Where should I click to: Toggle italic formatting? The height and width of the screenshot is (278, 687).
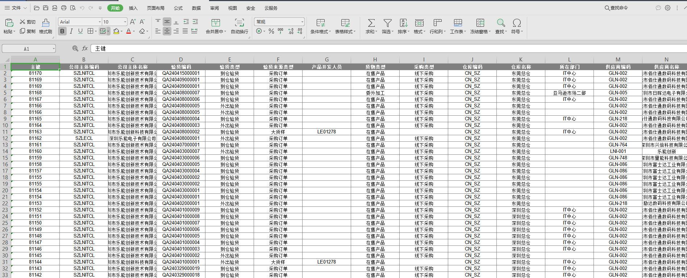[71, 31]
